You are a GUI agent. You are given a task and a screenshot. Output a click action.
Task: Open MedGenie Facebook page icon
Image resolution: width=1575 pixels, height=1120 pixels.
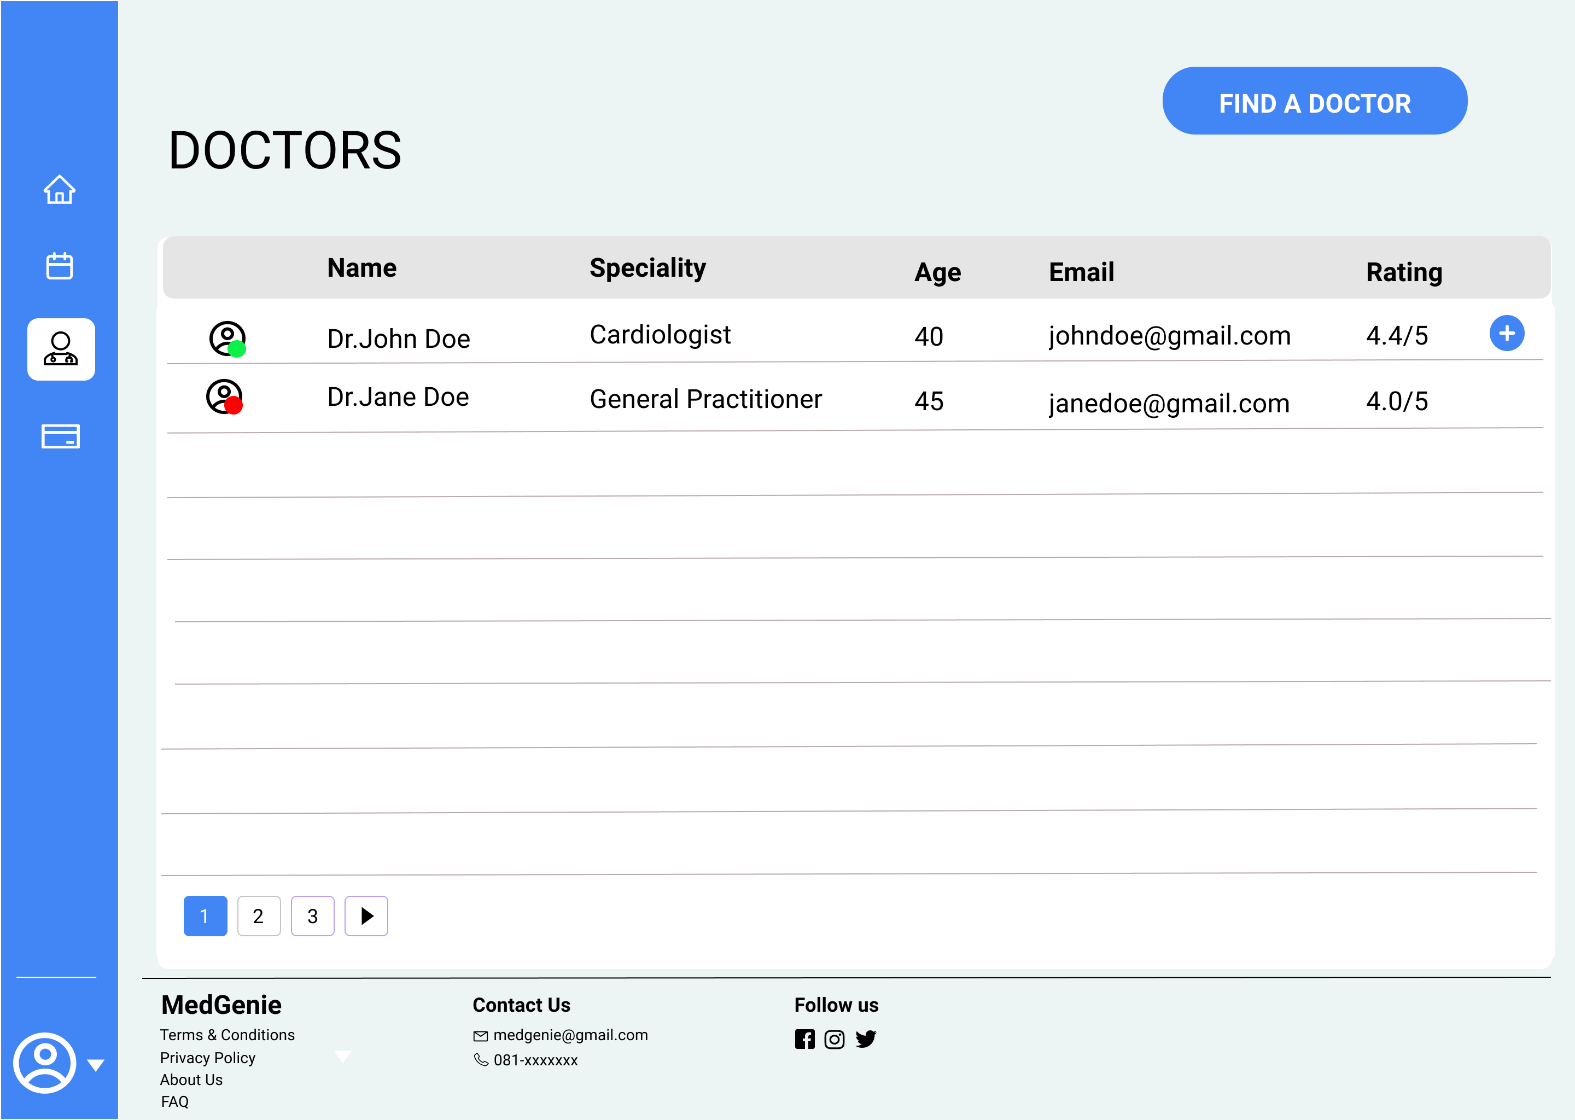point(804,1039)
